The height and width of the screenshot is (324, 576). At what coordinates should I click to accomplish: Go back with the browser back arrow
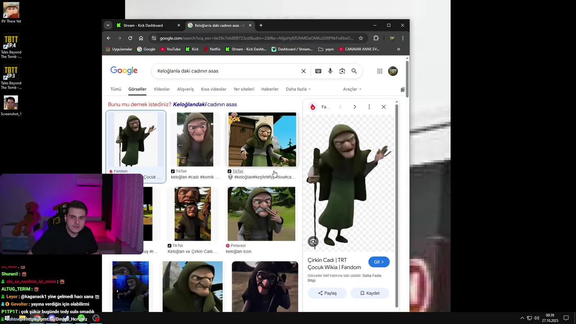coord(108,38)
